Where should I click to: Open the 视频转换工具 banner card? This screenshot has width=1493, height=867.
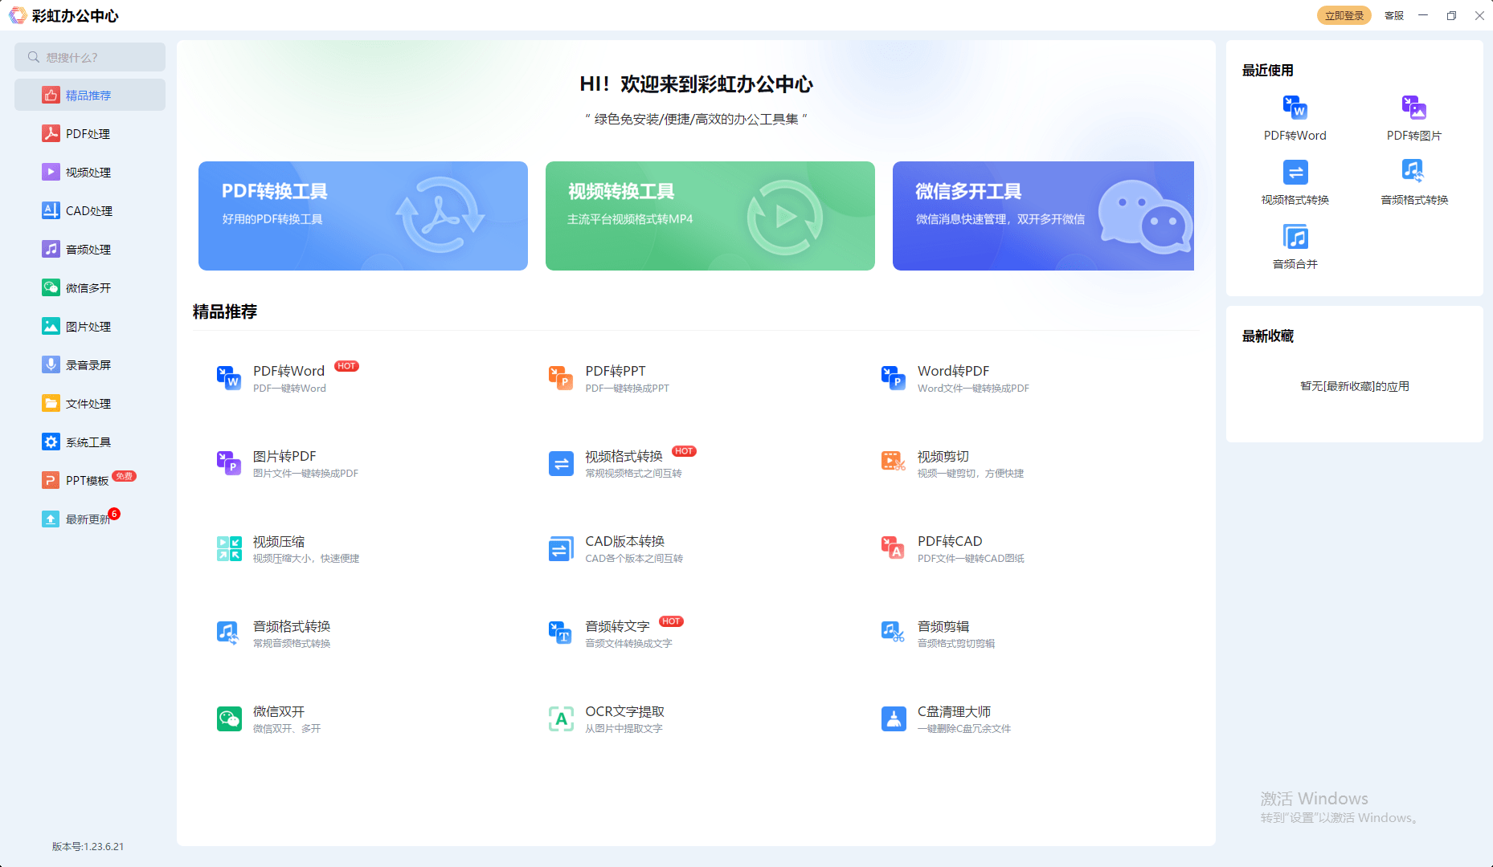pos(710,216)
